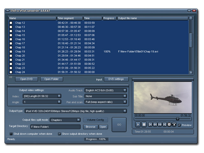
Task: Click the Name column header
Action: 32,18
